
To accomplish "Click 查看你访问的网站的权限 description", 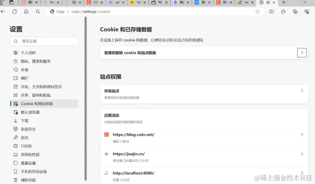I will coord(122,98).
